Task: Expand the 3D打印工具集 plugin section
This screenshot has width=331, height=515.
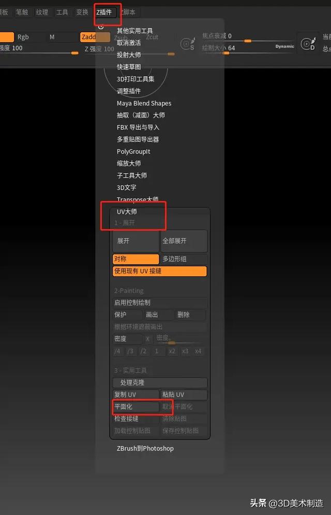Action: point(136,79)
